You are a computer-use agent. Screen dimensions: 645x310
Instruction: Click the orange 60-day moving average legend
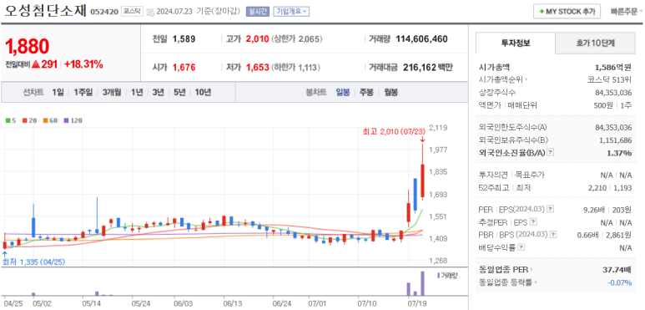tap(50, 120)
